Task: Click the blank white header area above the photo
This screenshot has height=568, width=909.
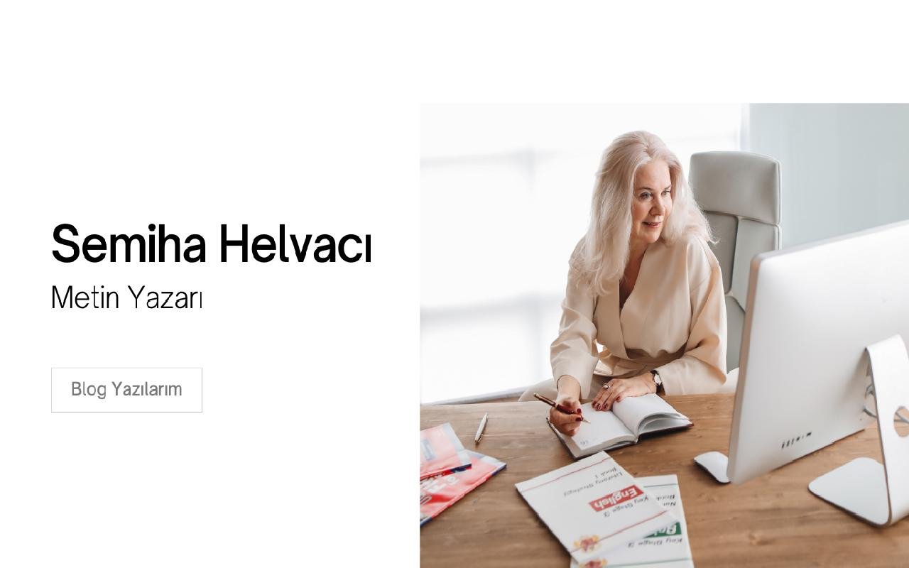Action: [x=454, y=51]
